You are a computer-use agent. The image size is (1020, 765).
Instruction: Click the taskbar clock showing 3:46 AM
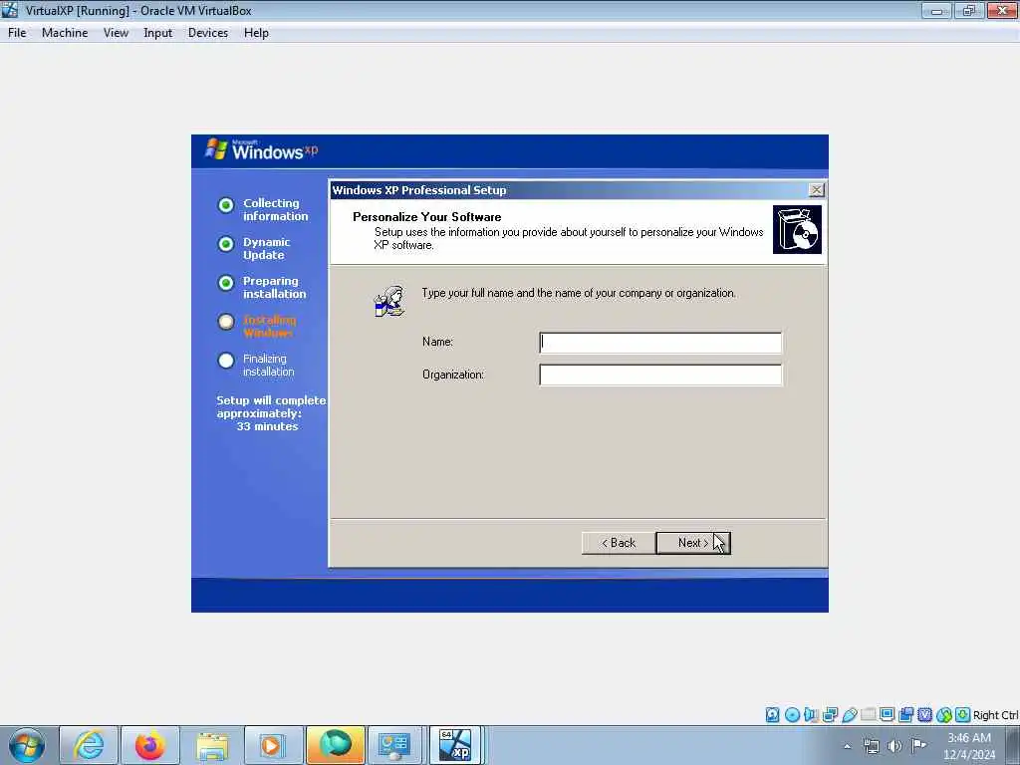tap(968, 746)
